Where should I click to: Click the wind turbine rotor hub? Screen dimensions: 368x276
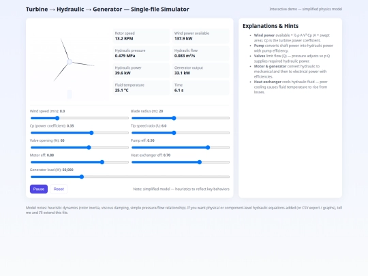(x=70, y=62)
